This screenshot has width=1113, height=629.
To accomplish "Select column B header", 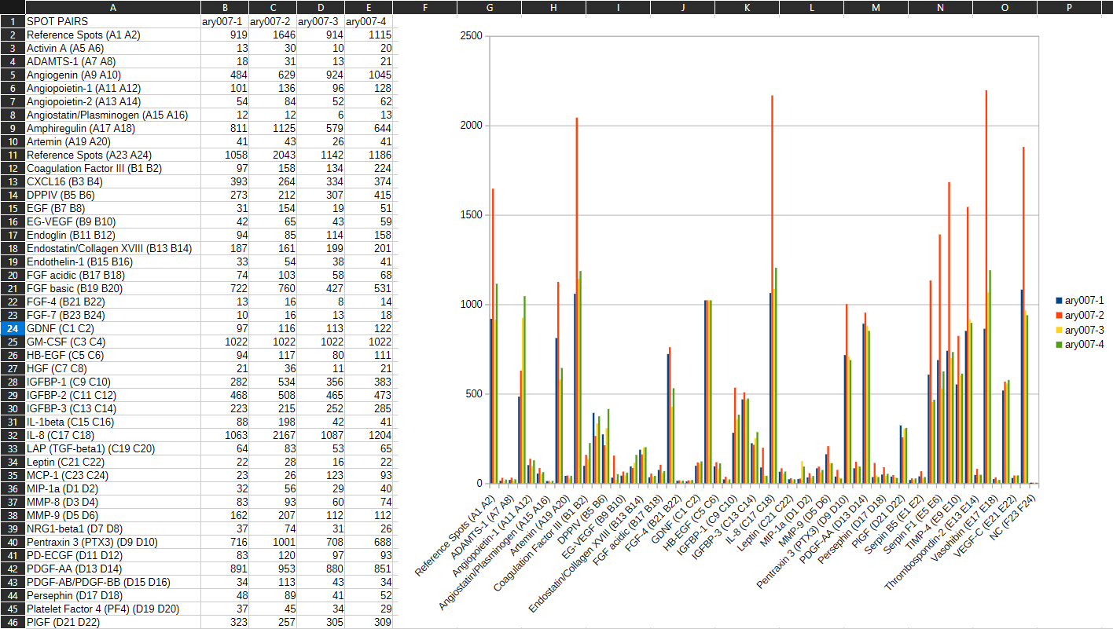I will click(x=225, y=7).
